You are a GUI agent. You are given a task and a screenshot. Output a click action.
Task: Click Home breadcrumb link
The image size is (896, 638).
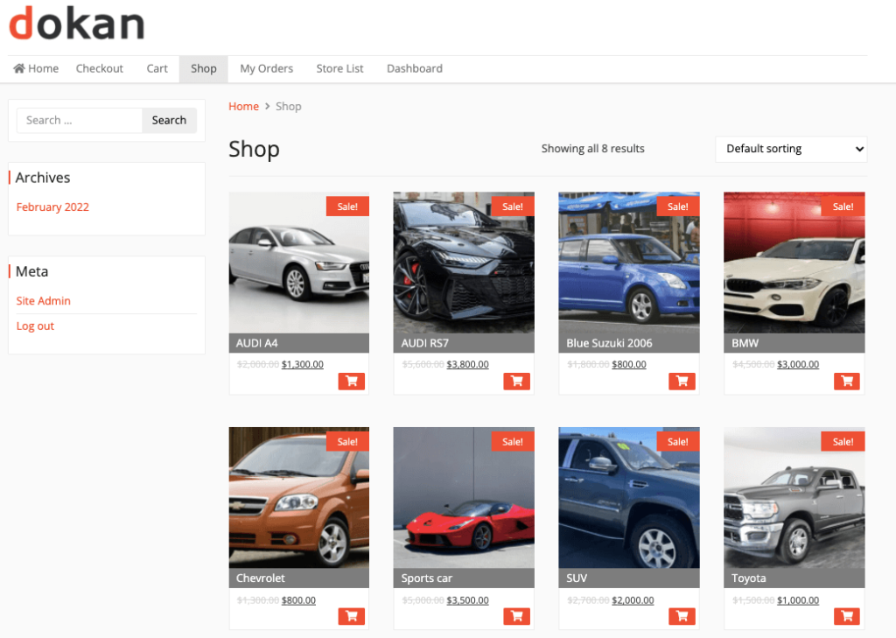[x=243, y=107]
